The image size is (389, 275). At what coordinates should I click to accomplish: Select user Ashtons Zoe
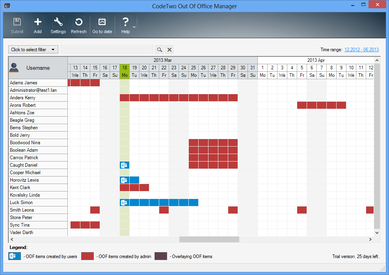click(38, 113)
